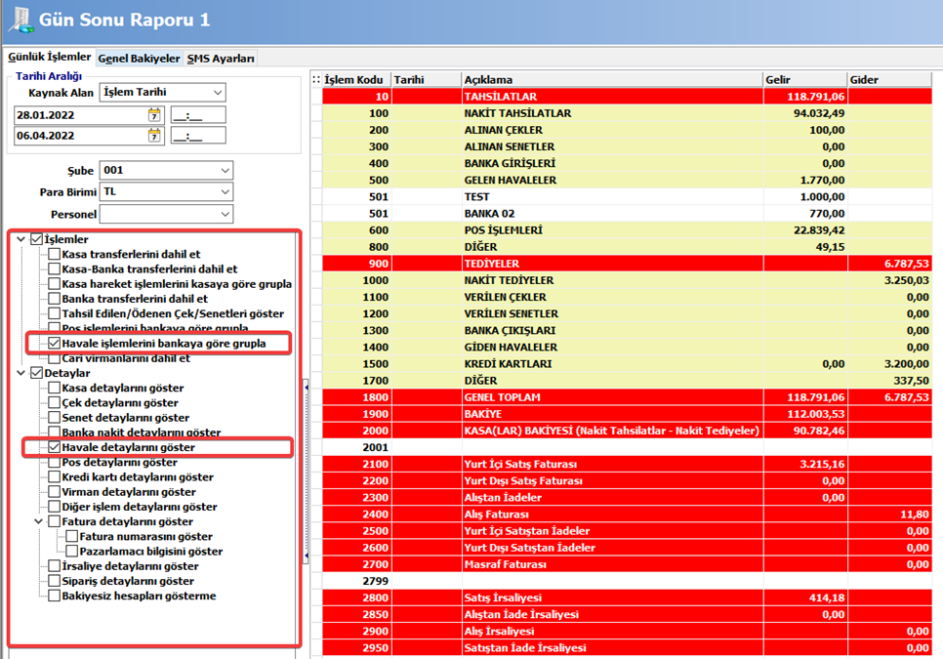
Task: Open calendar picker for 28.01.2022 date
Action: (154, 115)
